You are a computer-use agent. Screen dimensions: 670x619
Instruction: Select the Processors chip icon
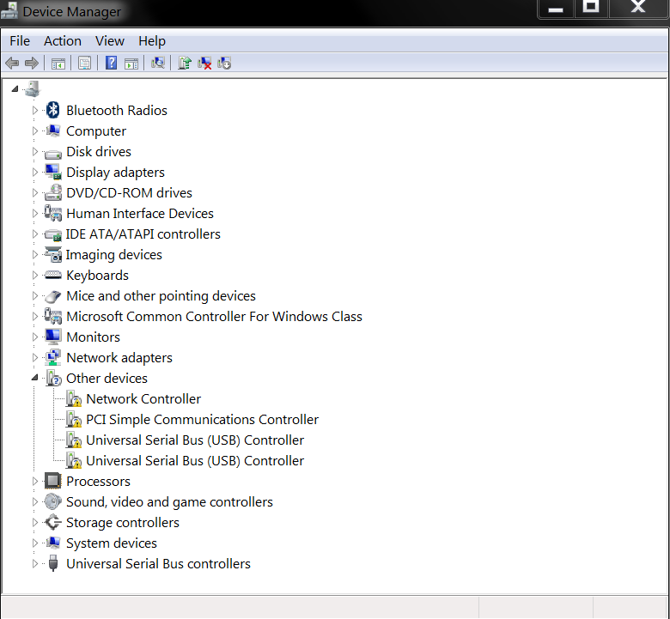pyautogui.click(x=53, y=481)
